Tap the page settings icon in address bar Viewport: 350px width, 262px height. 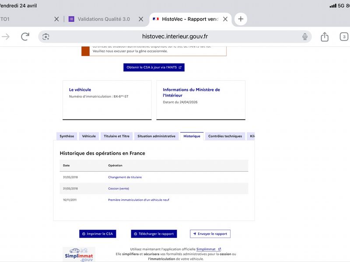coord(46,37)
